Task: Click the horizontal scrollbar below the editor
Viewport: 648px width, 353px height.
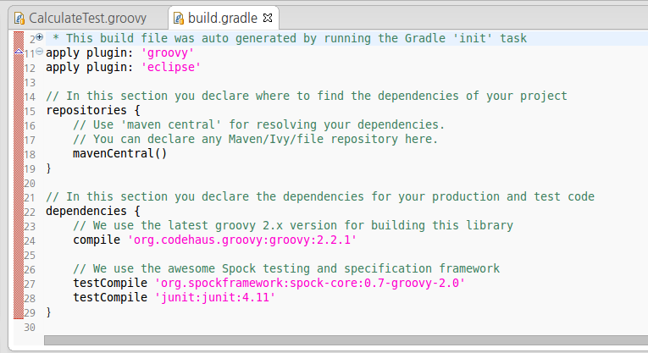Action: tap(346, 340)
